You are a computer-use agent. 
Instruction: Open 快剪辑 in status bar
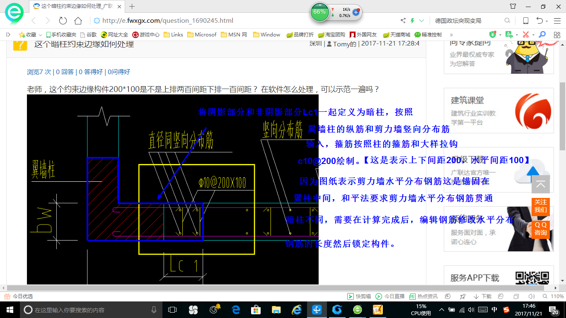359,296
